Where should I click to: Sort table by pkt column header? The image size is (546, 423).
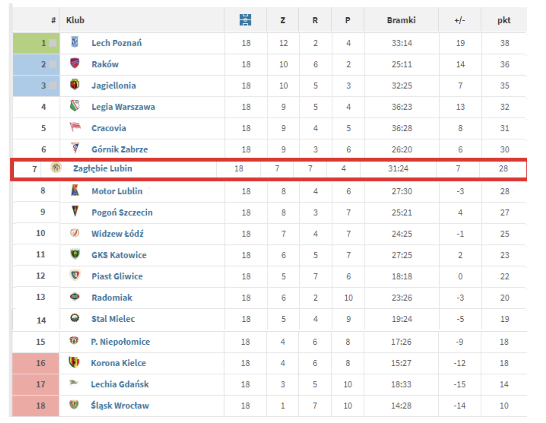click(x=504, y=20)
